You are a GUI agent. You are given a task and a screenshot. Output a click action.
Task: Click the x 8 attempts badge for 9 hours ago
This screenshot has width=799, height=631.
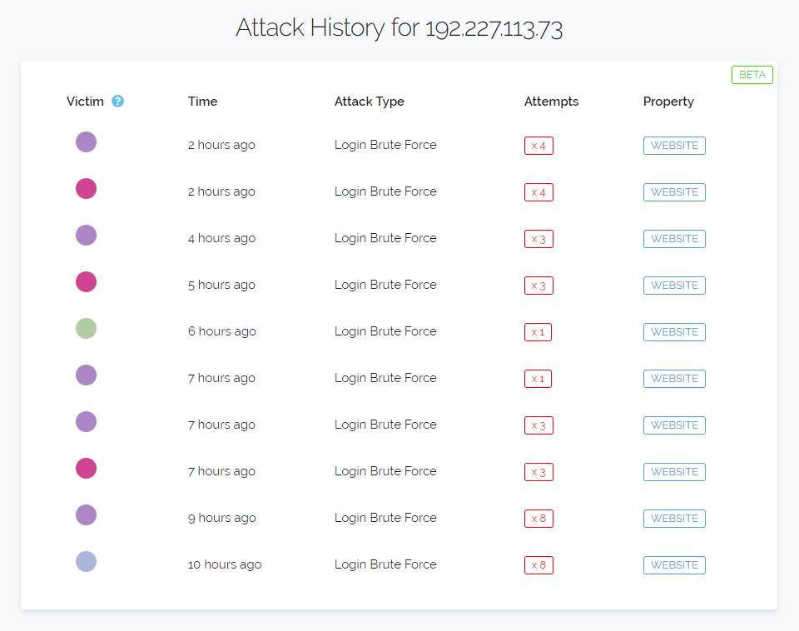[x=538, y=519]
